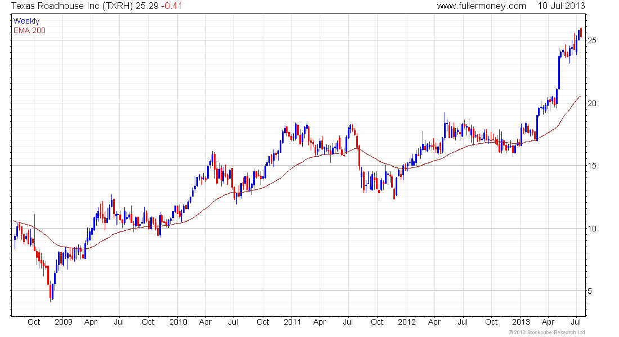The height and width of the screenshot is (337, 619).
Task: Open the www.fullermoney.com link
Action: (x=481, y=6)
